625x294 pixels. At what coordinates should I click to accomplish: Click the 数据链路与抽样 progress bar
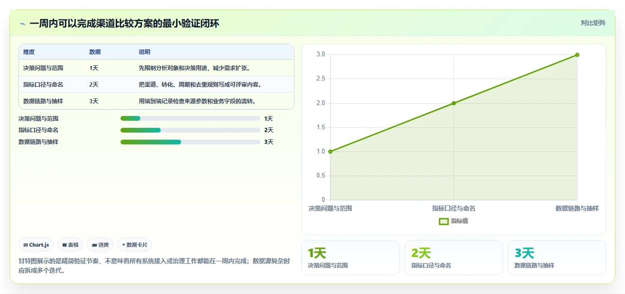190,142
